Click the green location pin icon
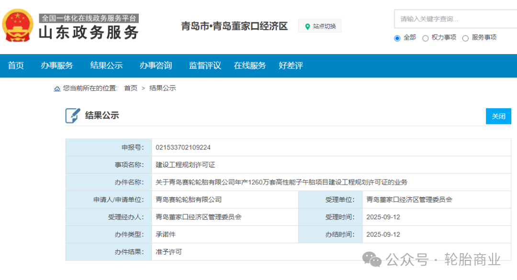This screenshot has height=280, width=517. tap(307, 26)
